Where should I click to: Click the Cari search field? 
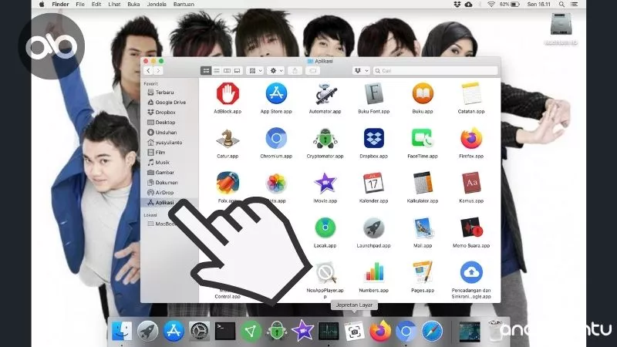tap(435, 71)
